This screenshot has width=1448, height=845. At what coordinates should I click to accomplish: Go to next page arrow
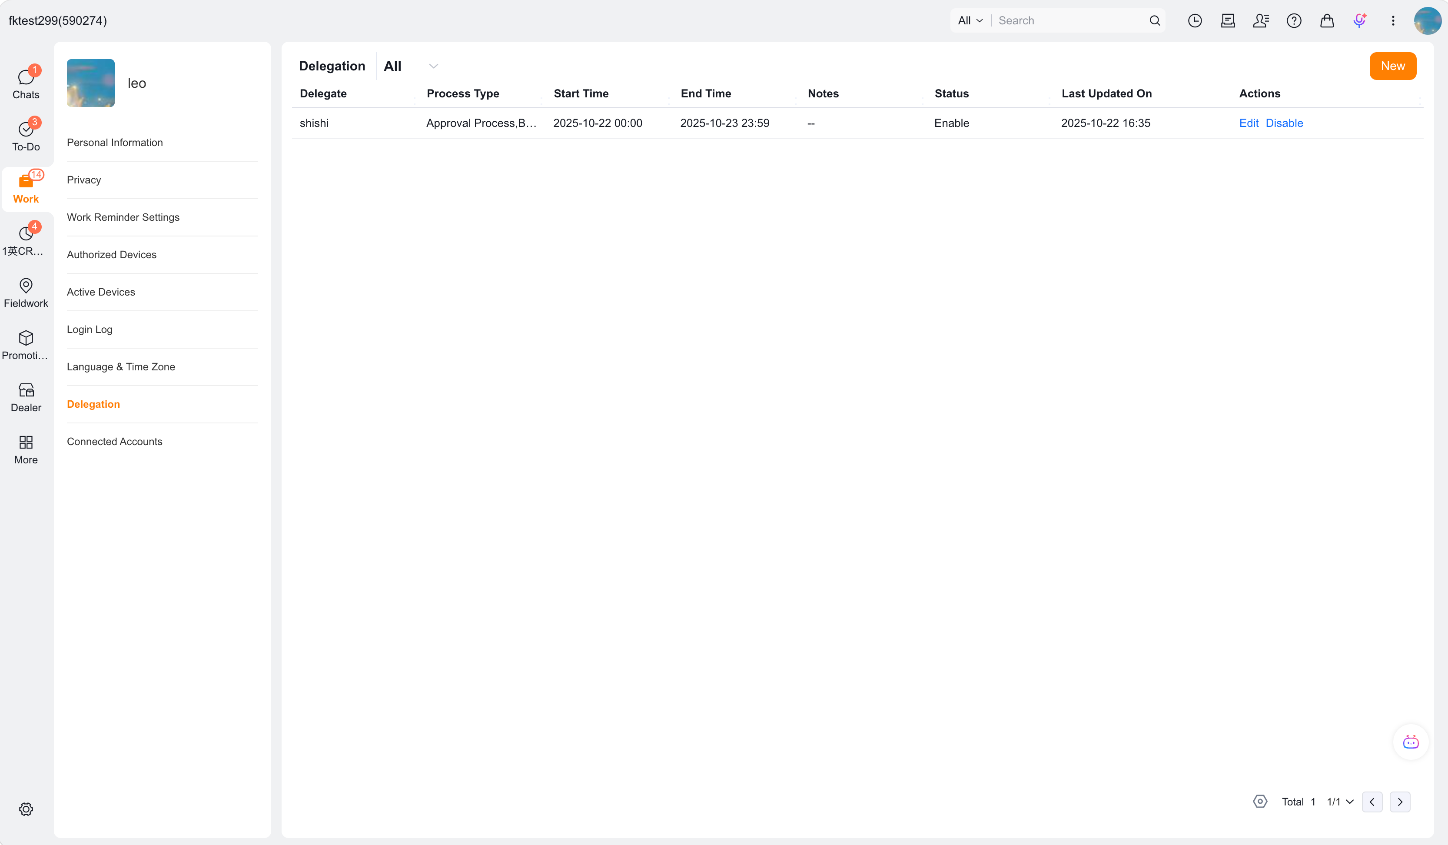click(1400, 802)
